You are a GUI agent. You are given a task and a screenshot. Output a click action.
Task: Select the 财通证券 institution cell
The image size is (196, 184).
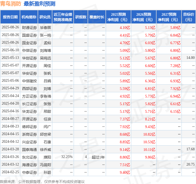point(29,28)
